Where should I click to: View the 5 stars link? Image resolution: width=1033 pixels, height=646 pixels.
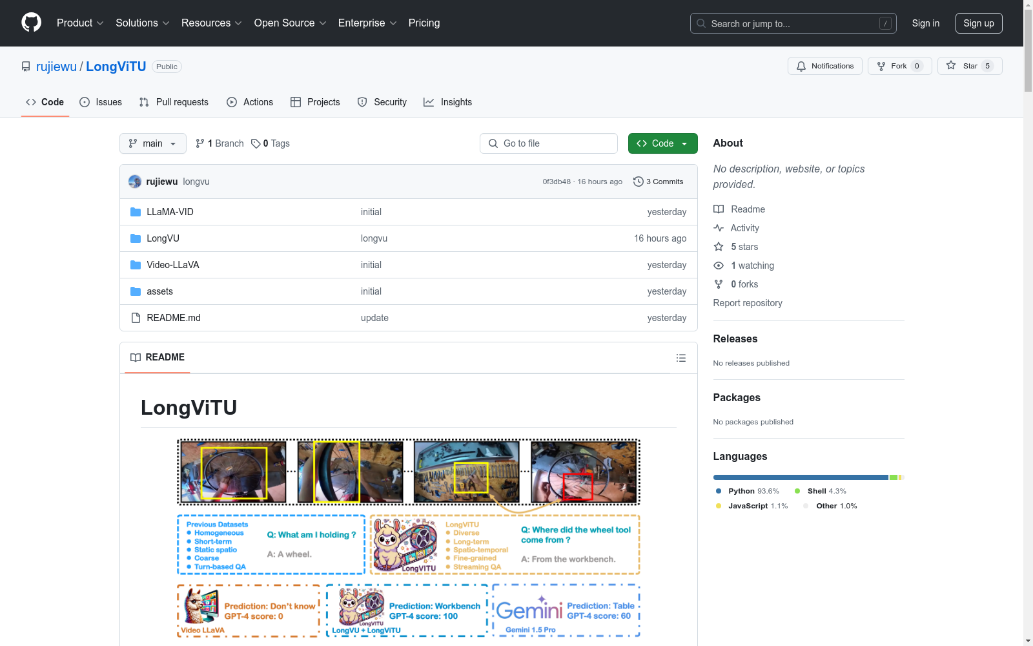[x=736, y=247]
